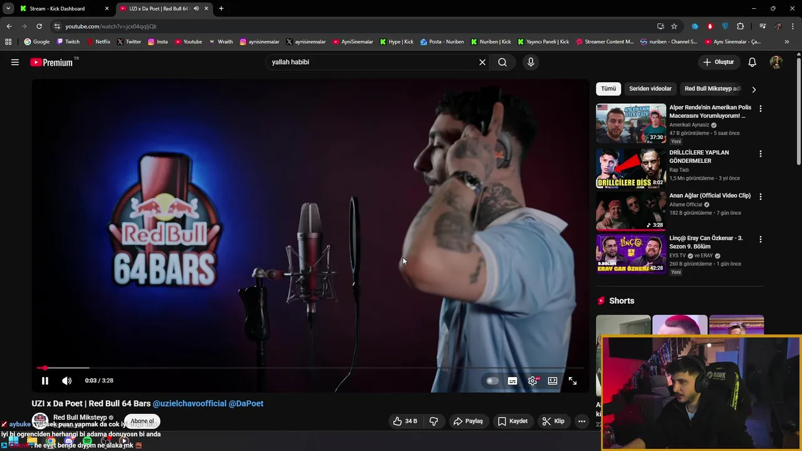802x451 pixels.
Task: Open DRILLCİLERE YAPILAN GÖNDERMELER video title
Action: point(699,156)
